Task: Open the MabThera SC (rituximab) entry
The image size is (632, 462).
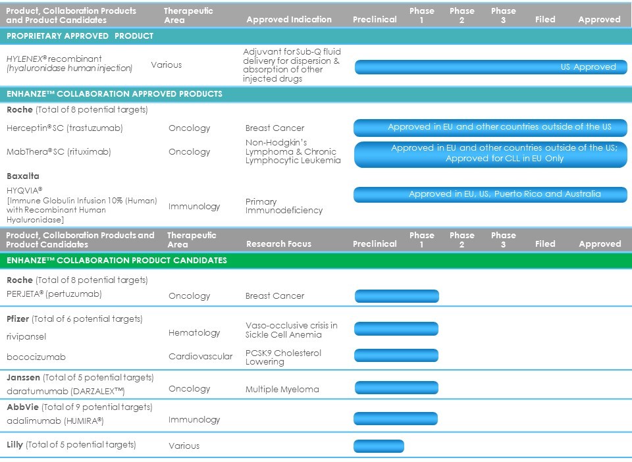Action: click(x=59, y=151)
